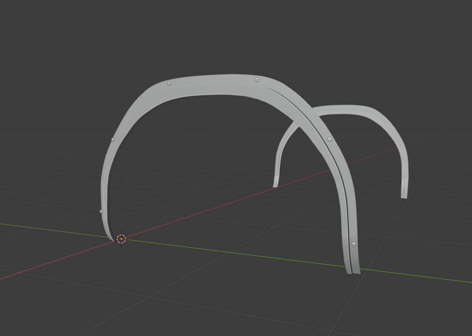Click the 3D cursor at the origin
The height and width of the screenshot is (336, 472).
[121, 239]
